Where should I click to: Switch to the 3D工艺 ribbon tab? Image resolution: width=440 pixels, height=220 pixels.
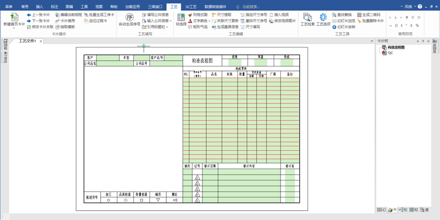[x=191, y=6]
